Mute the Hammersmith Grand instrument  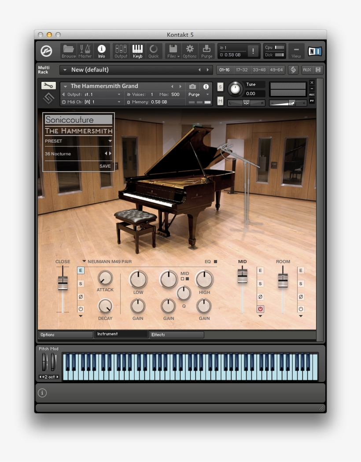tap(220, 101)
